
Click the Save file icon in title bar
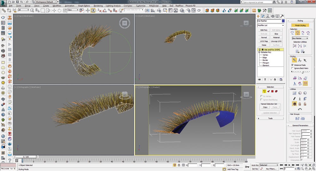pos(17,2)
